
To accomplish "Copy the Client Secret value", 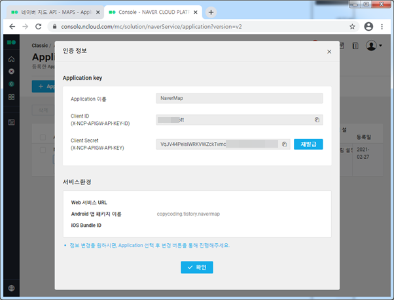I will [284, 144].
